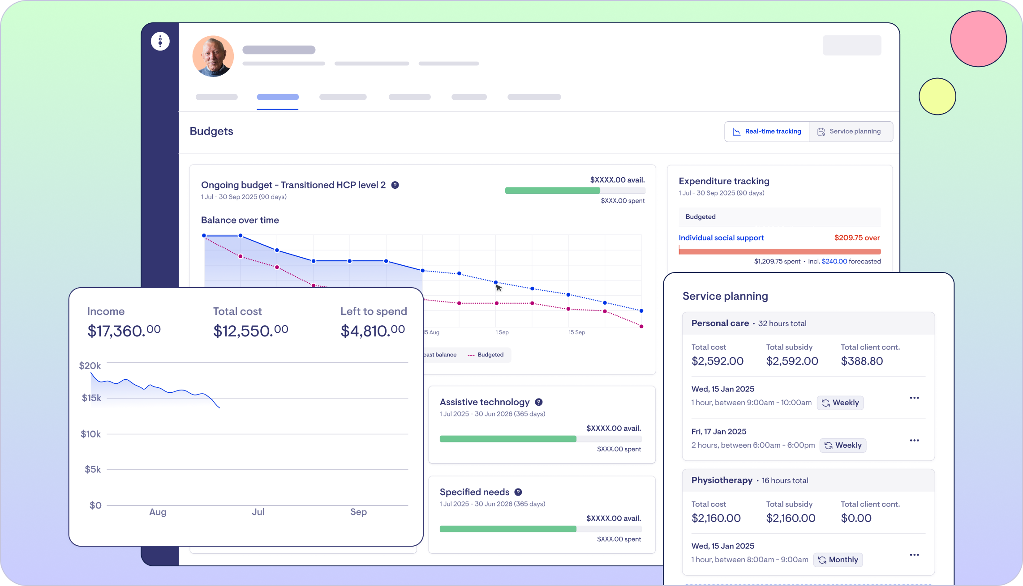Open options menu for Fri, 17 Jan appointment

point(915,440)
